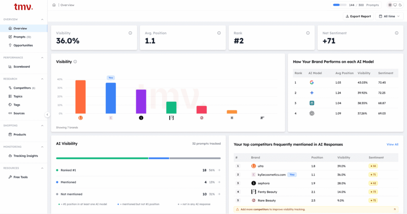Click Fenty Beauty in competitors table

pyautogui.click(x=267, y=192)
